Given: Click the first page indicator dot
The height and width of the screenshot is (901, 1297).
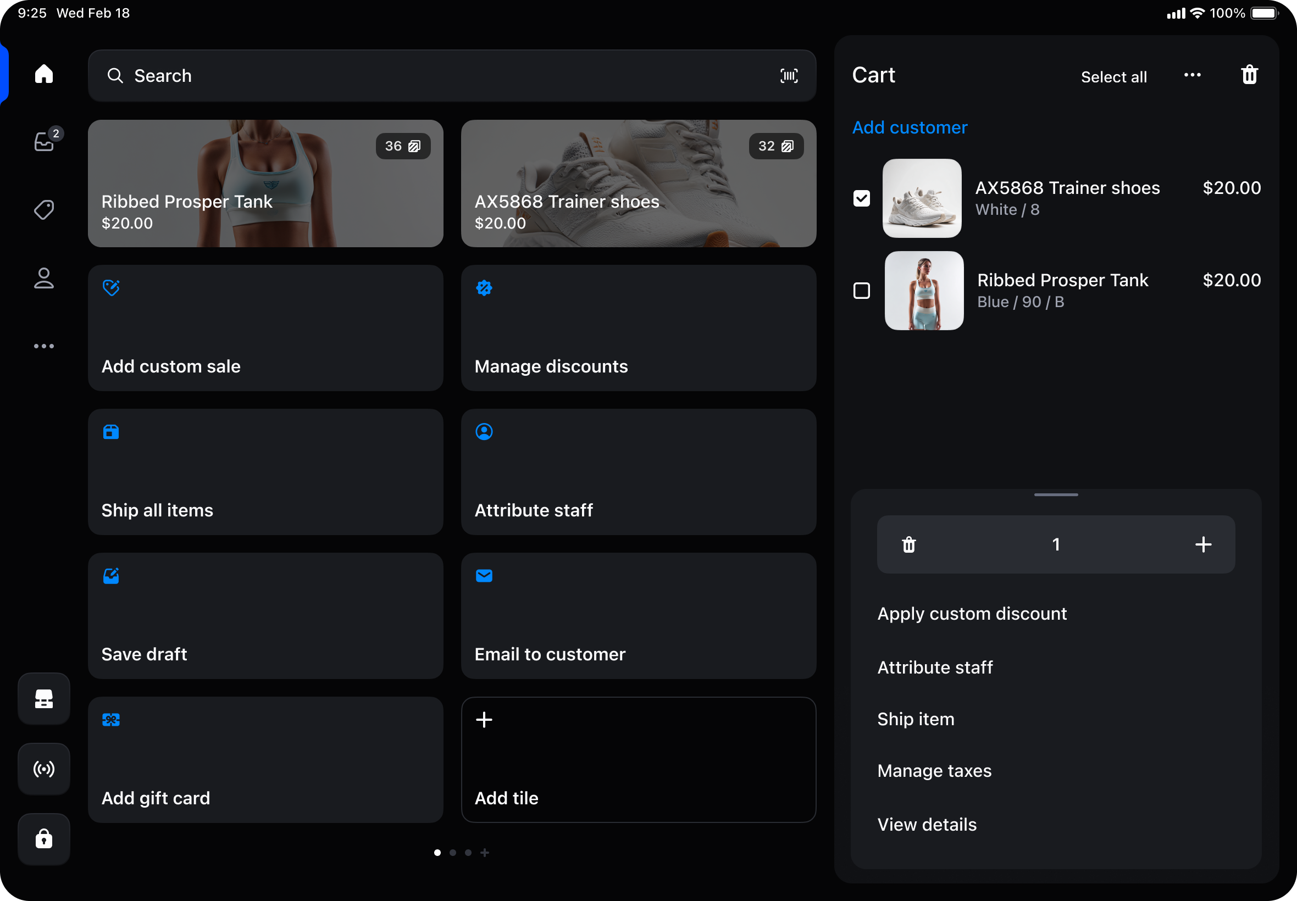Looking at the screenshot, I should click(x=437, y=853).
